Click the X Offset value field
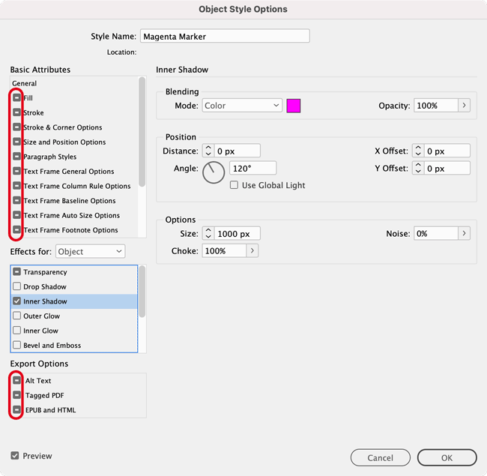Image resolution: width=487 pixels, height=476 pixels. click(x=447, y=151)
